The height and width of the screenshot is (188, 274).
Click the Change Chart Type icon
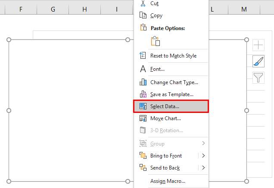click(143, 82)
